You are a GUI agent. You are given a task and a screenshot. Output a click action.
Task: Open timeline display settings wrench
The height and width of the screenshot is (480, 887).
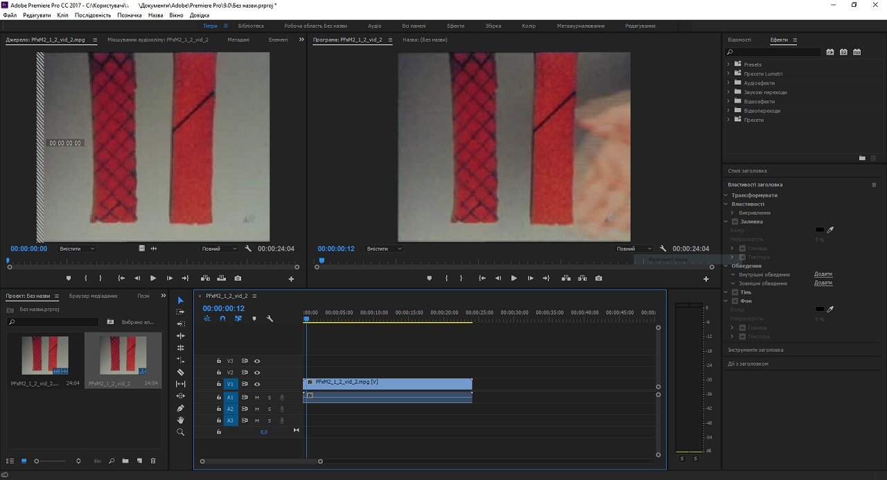tap(270, 319)
